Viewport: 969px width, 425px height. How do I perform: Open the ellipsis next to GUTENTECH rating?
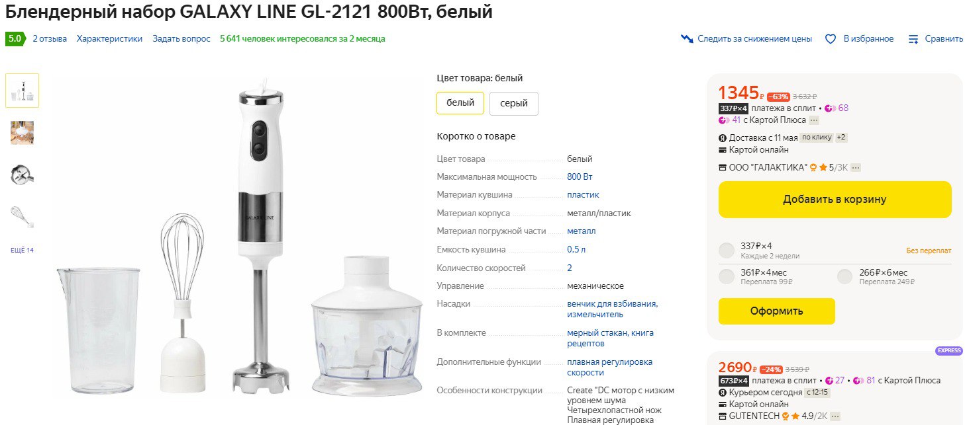(x=835, y=416)
